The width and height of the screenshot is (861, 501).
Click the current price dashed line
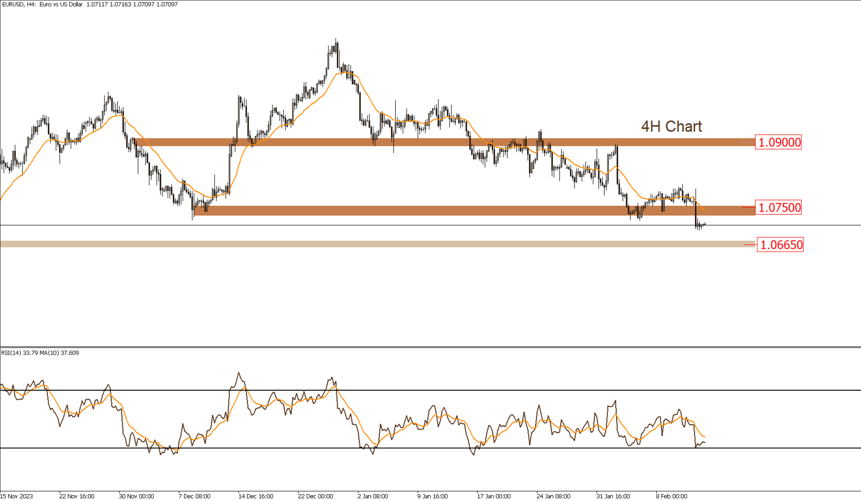tap(373, 224)
